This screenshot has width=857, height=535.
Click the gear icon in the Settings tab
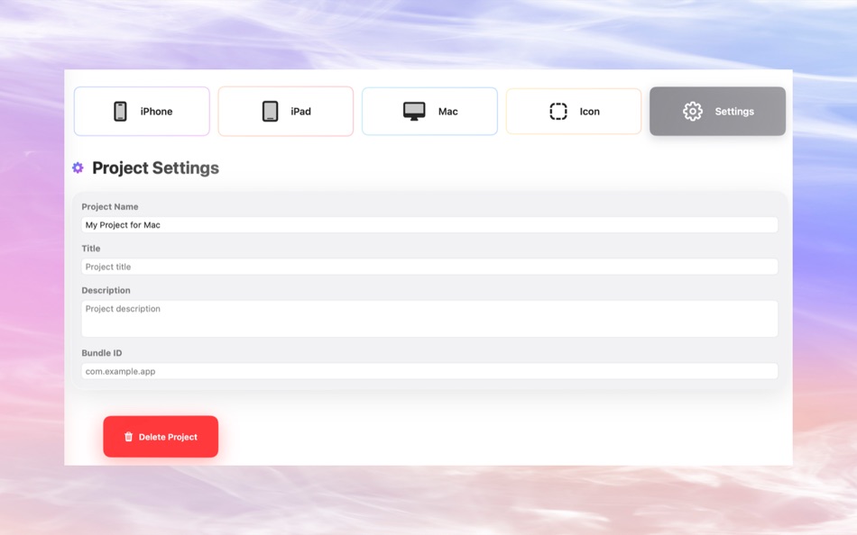point(693,111)
